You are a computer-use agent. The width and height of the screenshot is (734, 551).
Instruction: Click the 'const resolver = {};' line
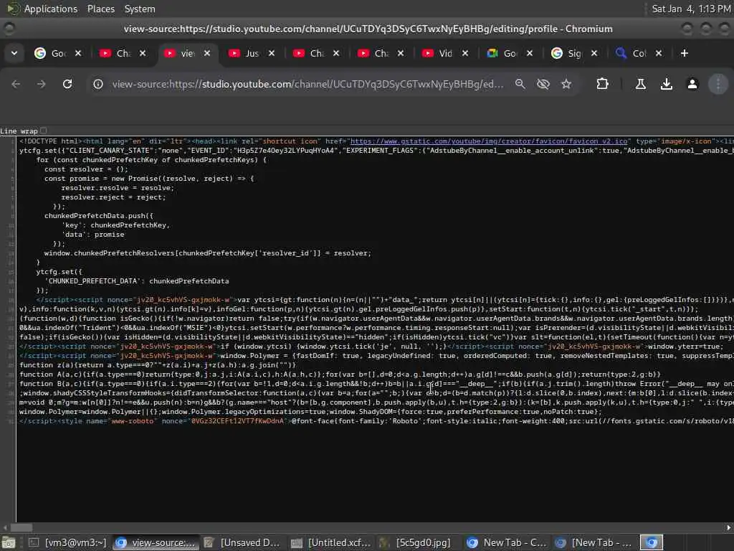(86, 169)
